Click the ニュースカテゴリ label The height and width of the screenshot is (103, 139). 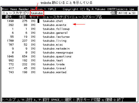[x=15, y=13]
